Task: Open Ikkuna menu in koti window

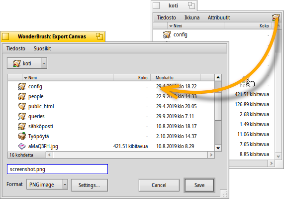Action: pyautogui.click(x=192, y=17)
